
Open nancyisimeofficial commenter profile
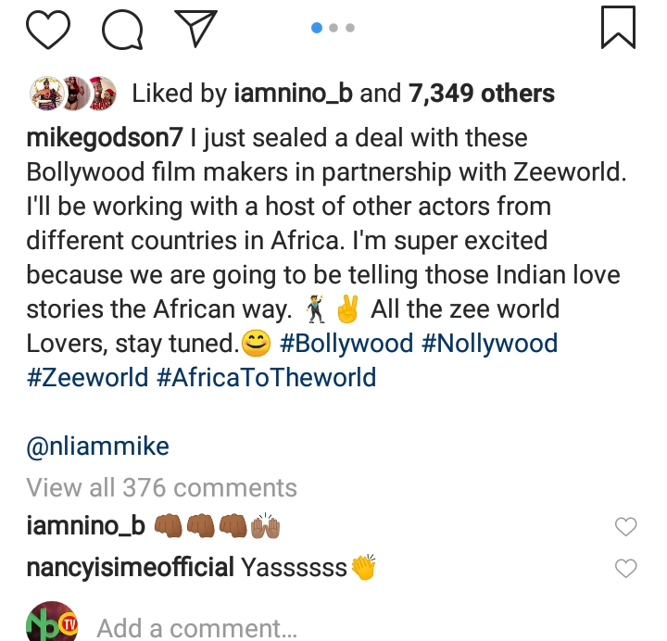(130, 567)
